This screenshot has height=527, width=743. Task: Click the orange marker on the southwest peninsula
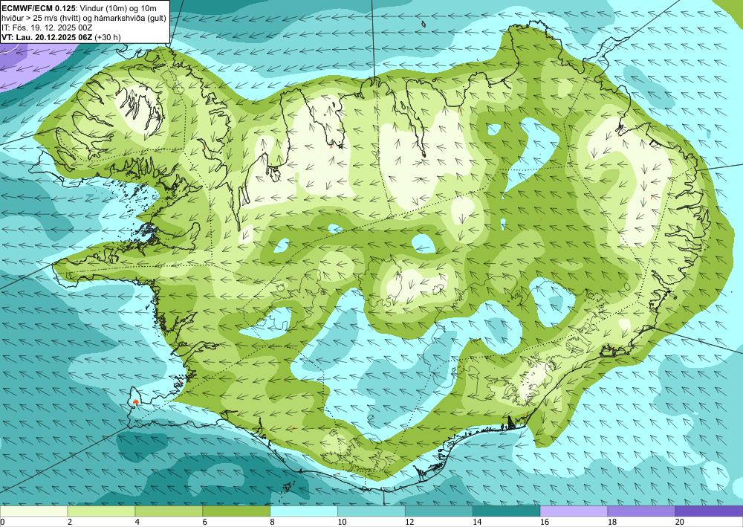(136, 402)
